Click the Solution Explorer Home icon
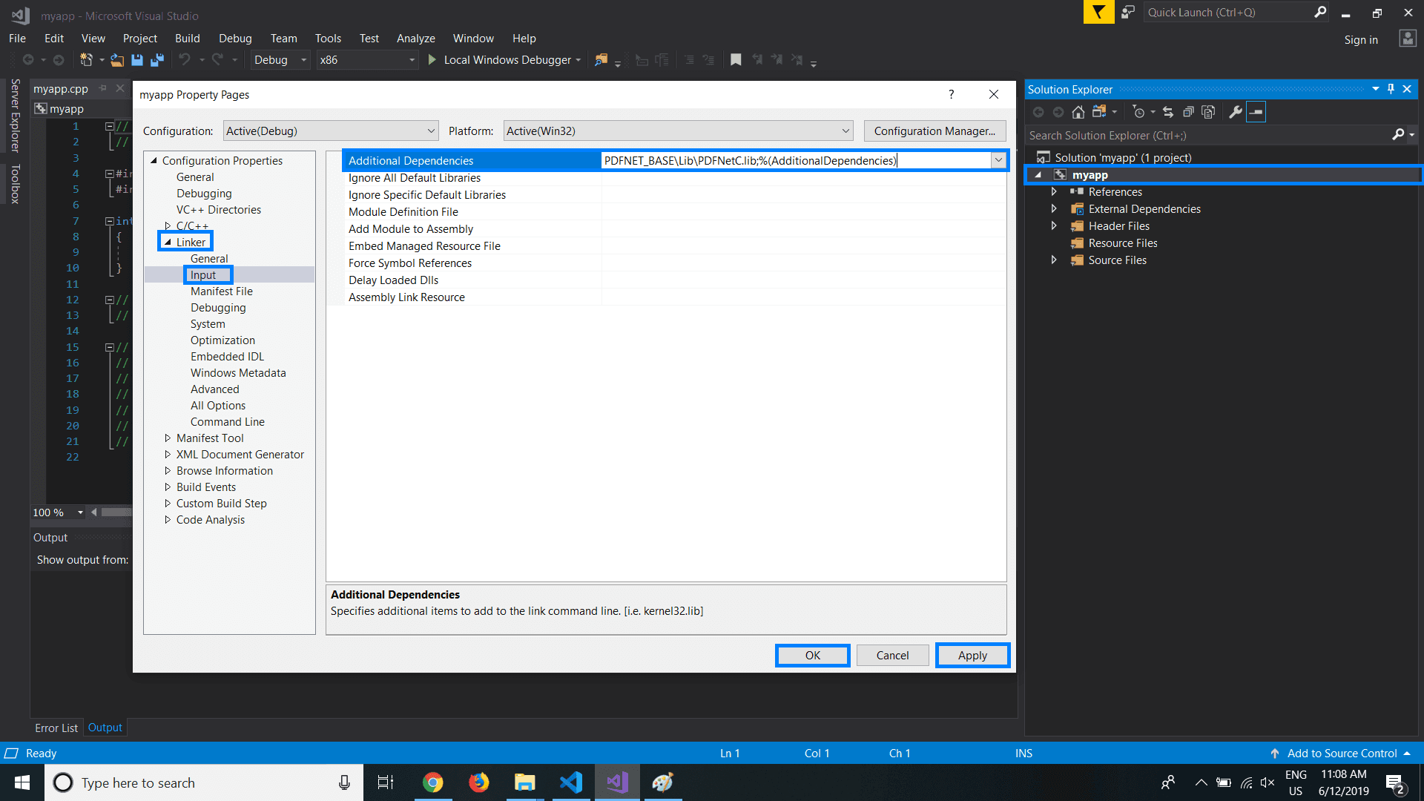Image resolution: width=1424 pixels, height=801 pixels. click(x=1078, y=112)
